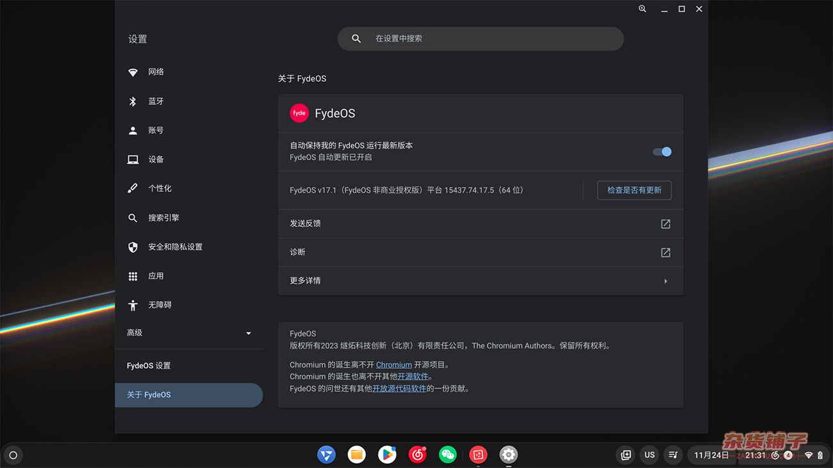833x468 pixels.
Task: Click the search field 在设置中搜索
Action: point(481,38)
